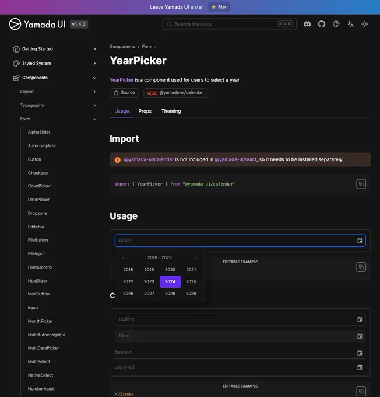
Task: Click the warning alert icon
Action: coord(118,160)
